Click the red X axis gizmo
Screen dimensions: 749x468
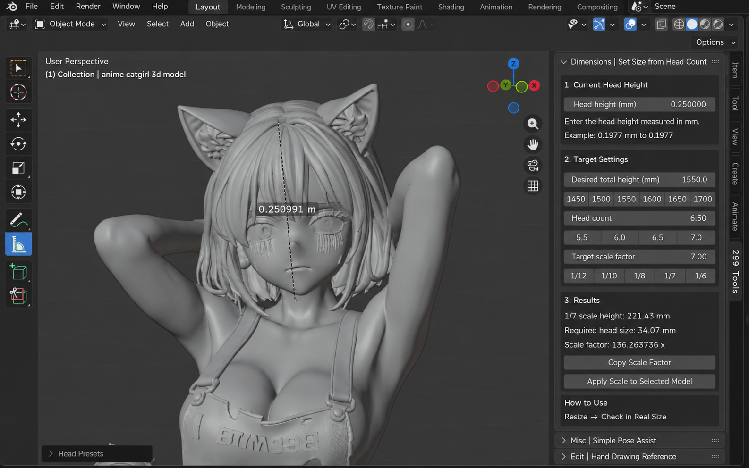[534, 85]
